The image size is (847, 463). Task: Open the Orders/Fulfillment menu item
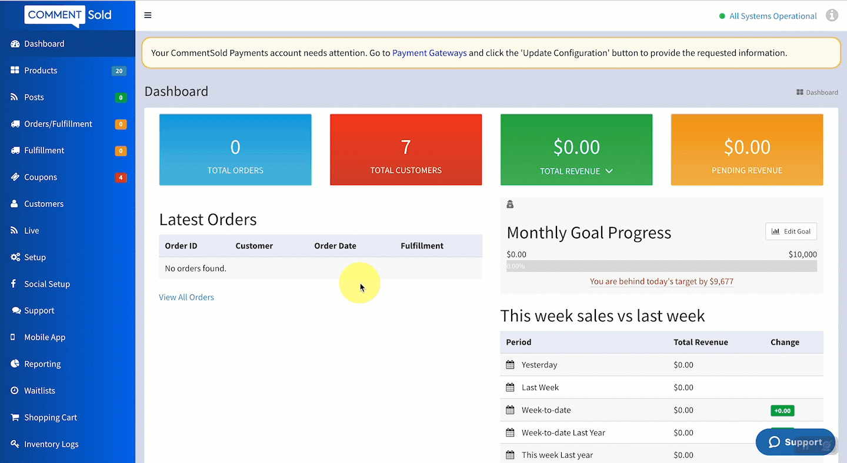(x=58, y=124)
